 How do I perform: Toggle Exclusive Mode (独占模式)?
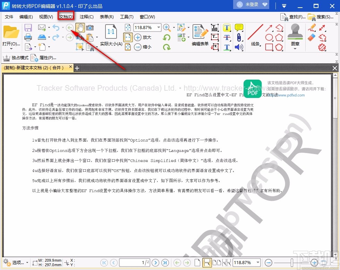(x=16, y=58)
